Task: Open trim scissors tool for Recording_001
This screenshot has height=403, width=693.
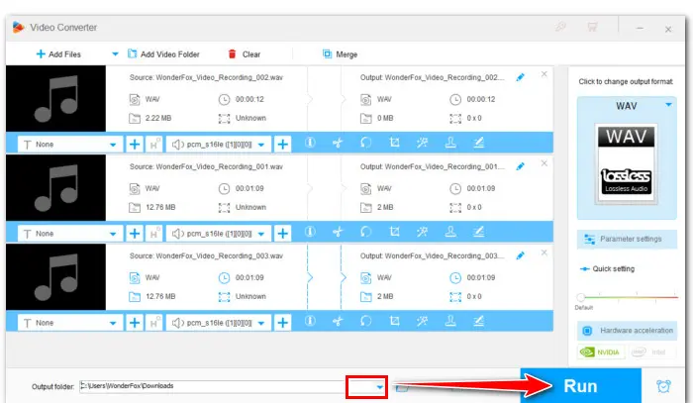Action: pos(338,232)
